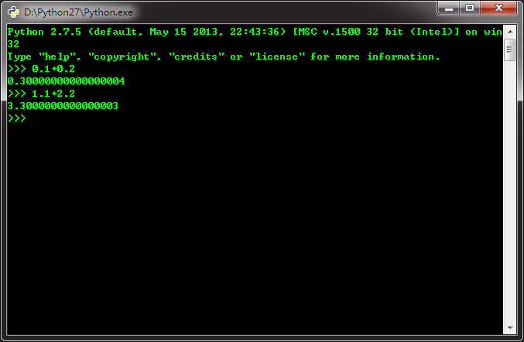Image resolution: width=524 pixels, height=342 pixels.
Task: Click the 0.1+0.2 input expression
Action: (53, 69)
